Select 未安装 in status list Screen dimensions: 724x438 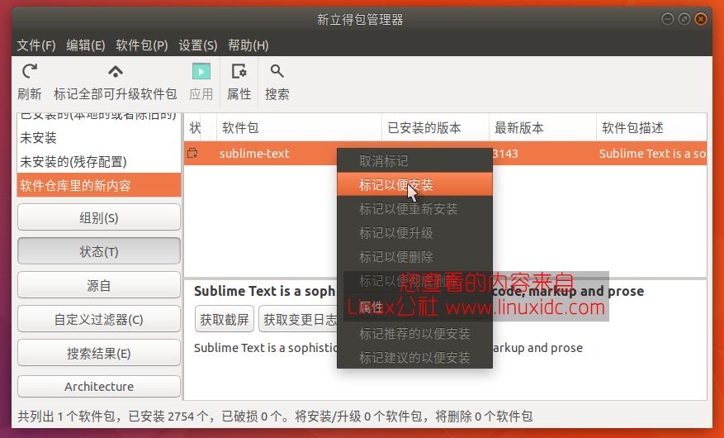tap(99, 138)
